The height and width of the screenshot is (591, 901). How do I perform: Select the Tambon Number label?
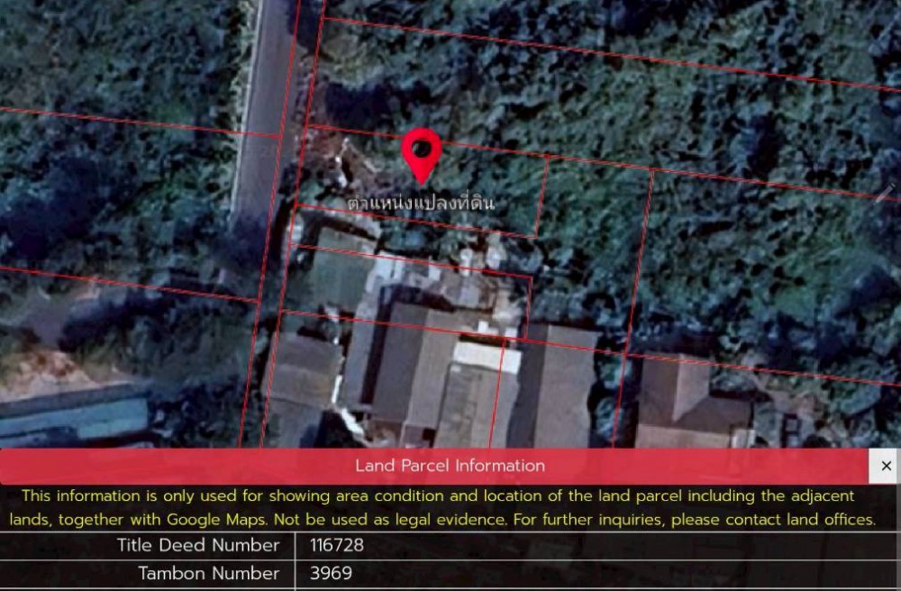[208, 573]
